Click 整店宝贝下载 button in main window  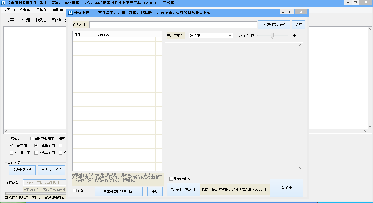tap(22, 170)
